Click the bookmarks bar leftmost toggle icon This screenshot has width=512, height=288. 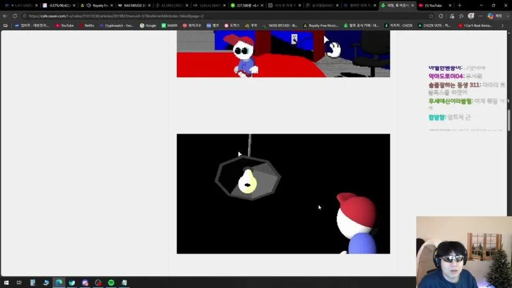(5, 26)
